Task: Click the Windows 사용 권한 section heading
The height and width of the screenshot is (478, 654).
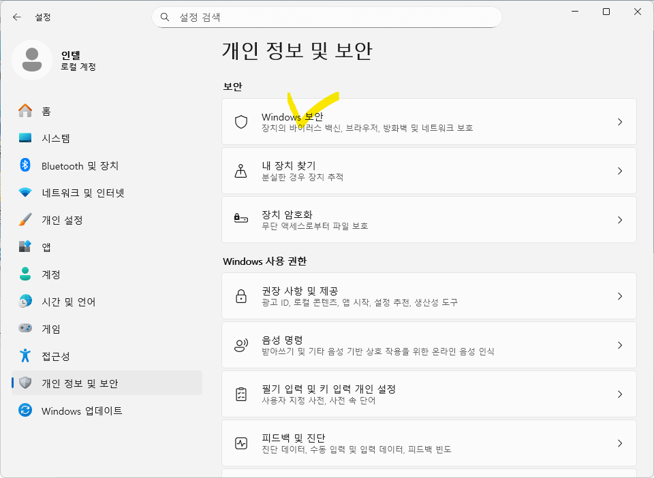Action: (265, 261)
